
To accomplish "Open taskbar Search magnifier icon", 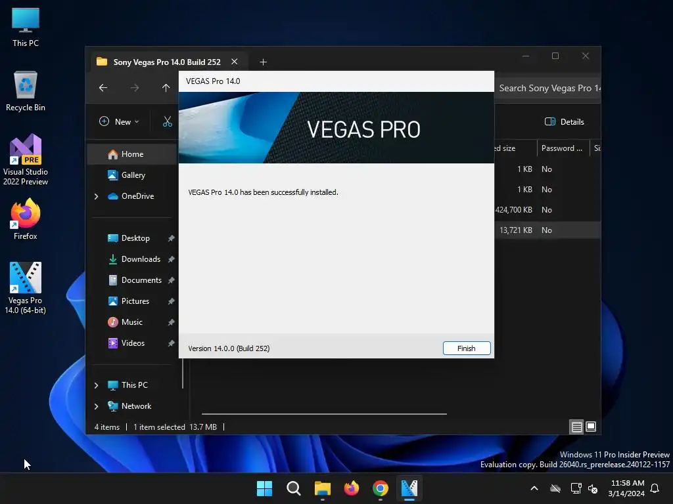I will (x=294, y=488).
